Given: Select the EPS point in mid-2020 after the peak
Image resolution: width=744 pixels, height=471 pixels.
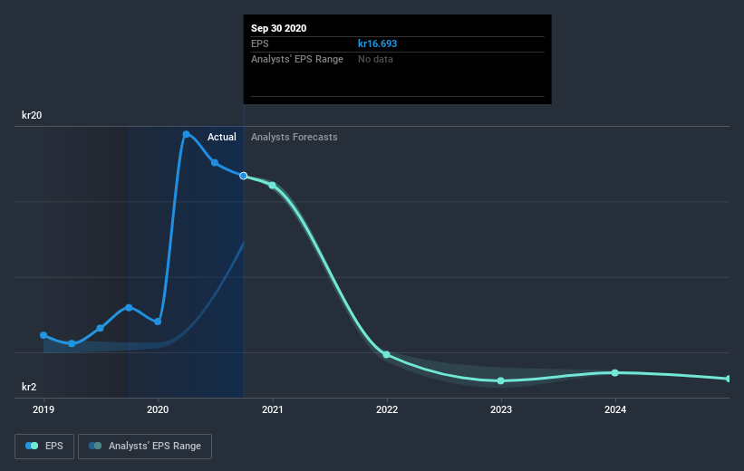Looking at the screenshot, I should pyautogui.click(x=215, y=163).
